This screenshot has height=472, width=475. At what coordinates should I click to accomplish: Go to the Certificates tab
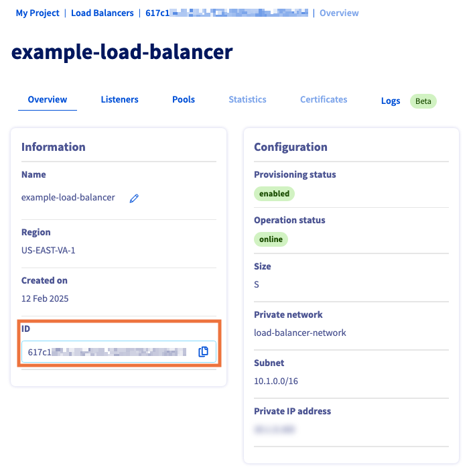(x=324, y=99)
